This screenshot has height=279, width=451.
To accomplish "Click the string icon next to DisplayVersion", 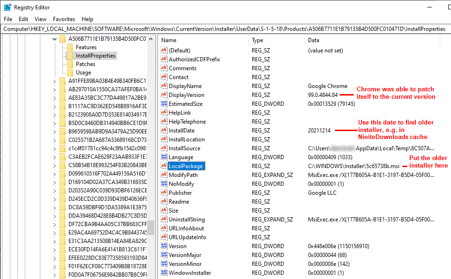I will (164, 95).
